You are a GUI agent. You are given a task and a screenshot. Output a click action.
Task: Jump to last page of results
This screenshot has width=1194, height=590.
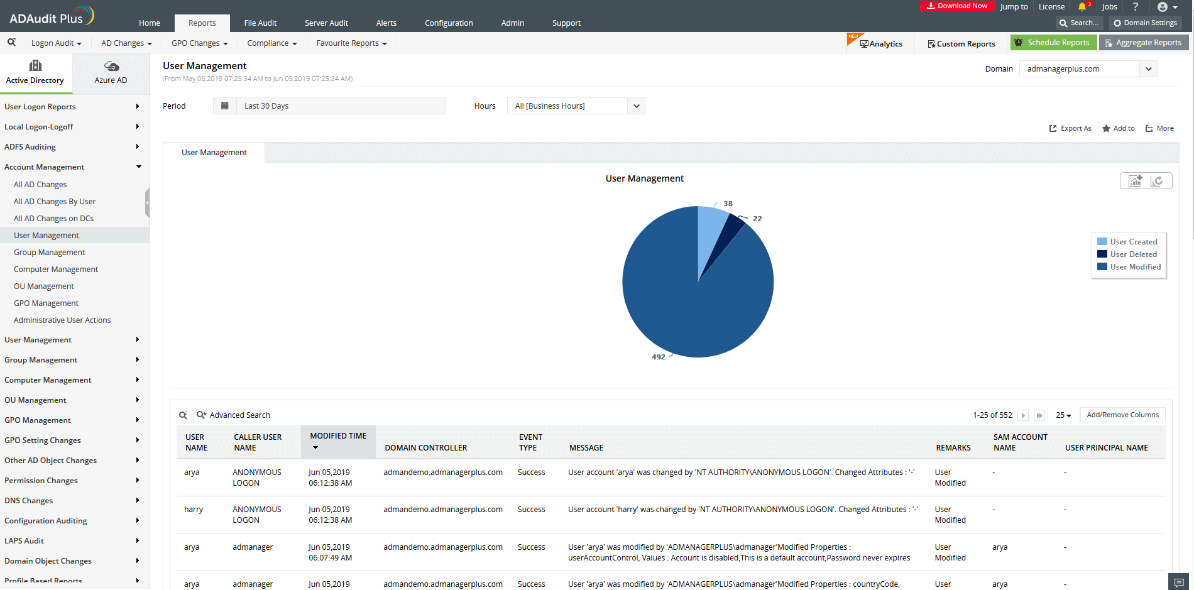point(1039,415)
